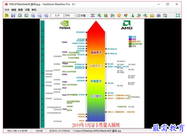Zoom out with the minus magnifier
187x137 pixels.
(40, 16)
